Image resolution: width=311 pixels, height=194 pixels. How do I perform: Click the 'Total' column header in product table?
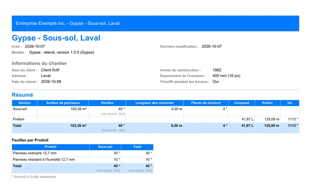click(x=137, y=147)
